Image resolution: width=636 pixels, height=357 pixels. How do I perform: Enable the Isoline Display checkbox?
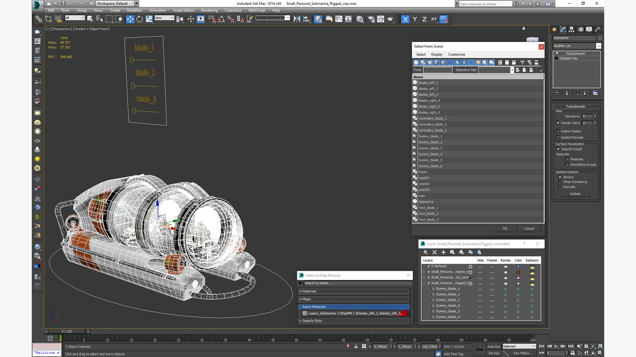tap(558, 131)
